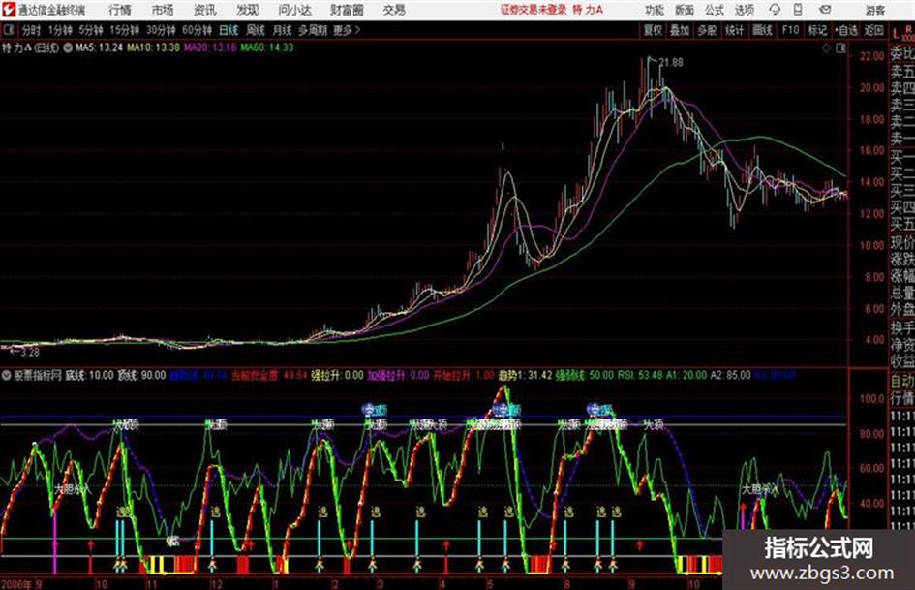Switch to the 分时 period tab
This screenshot has height=590, width=915.
point(32,30)
